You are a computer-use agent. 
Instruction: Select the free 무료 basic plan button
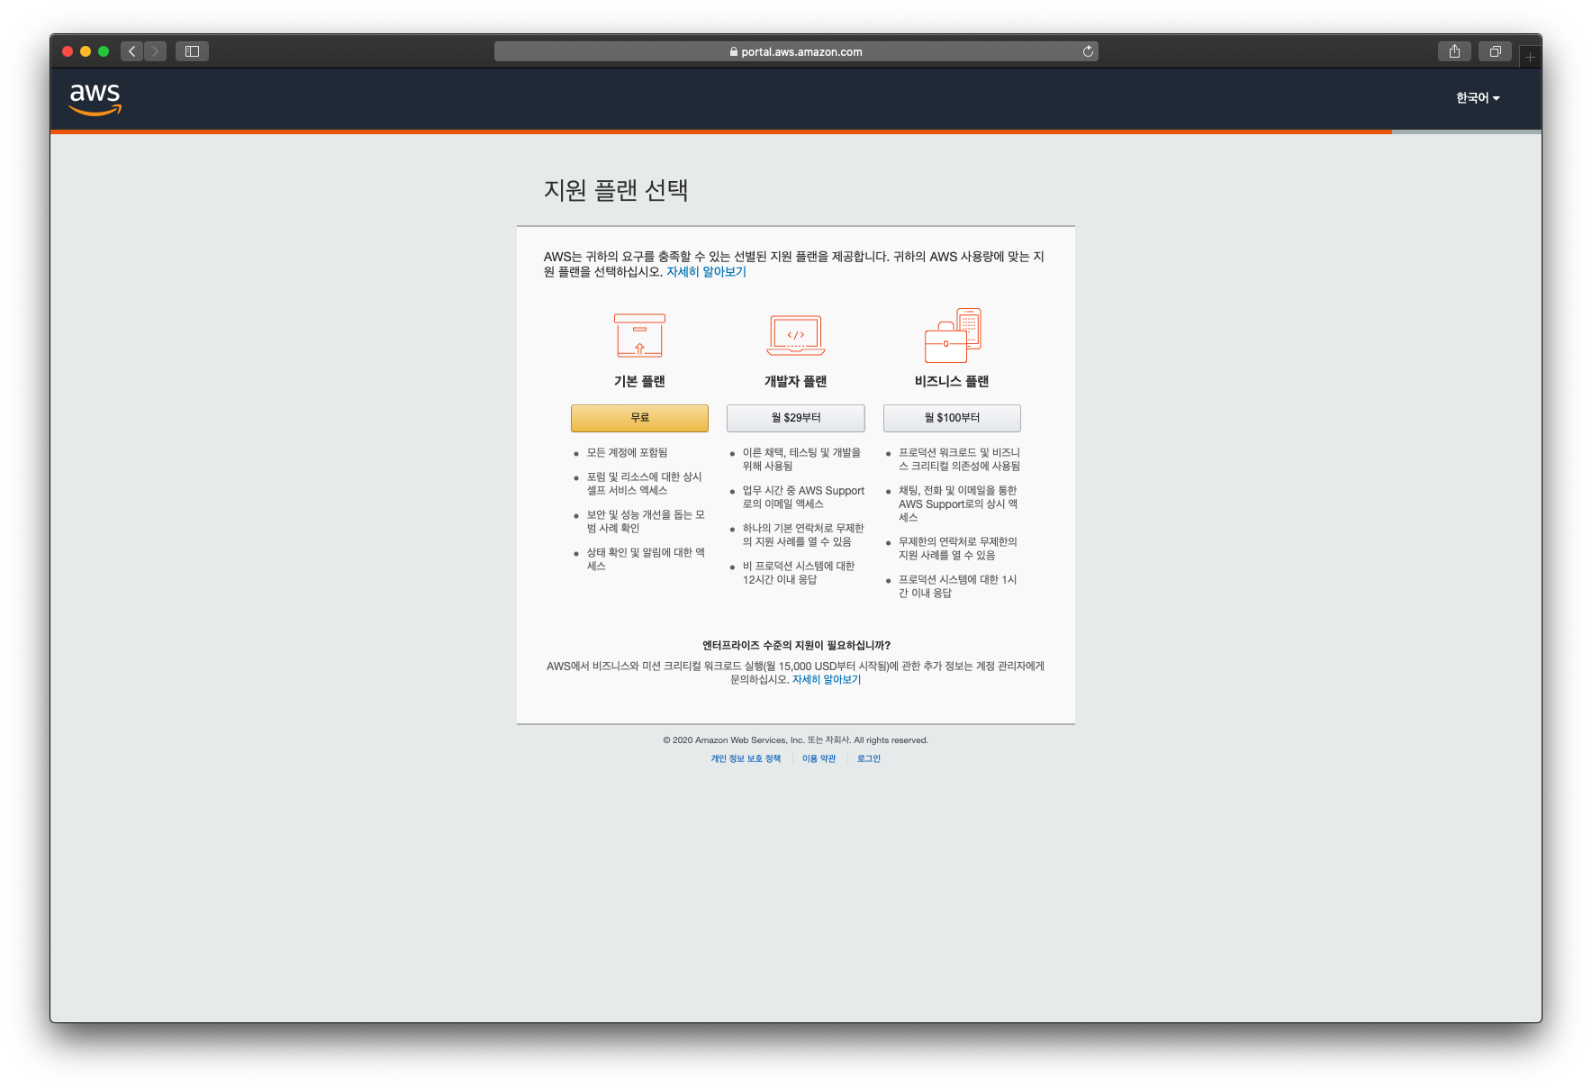coord(639,418)
